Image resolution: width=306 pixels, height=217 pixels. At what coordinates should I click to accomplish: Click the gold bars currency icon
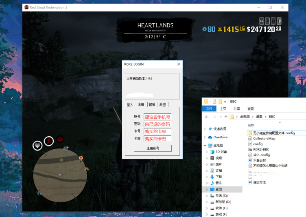tap(220, 29)
